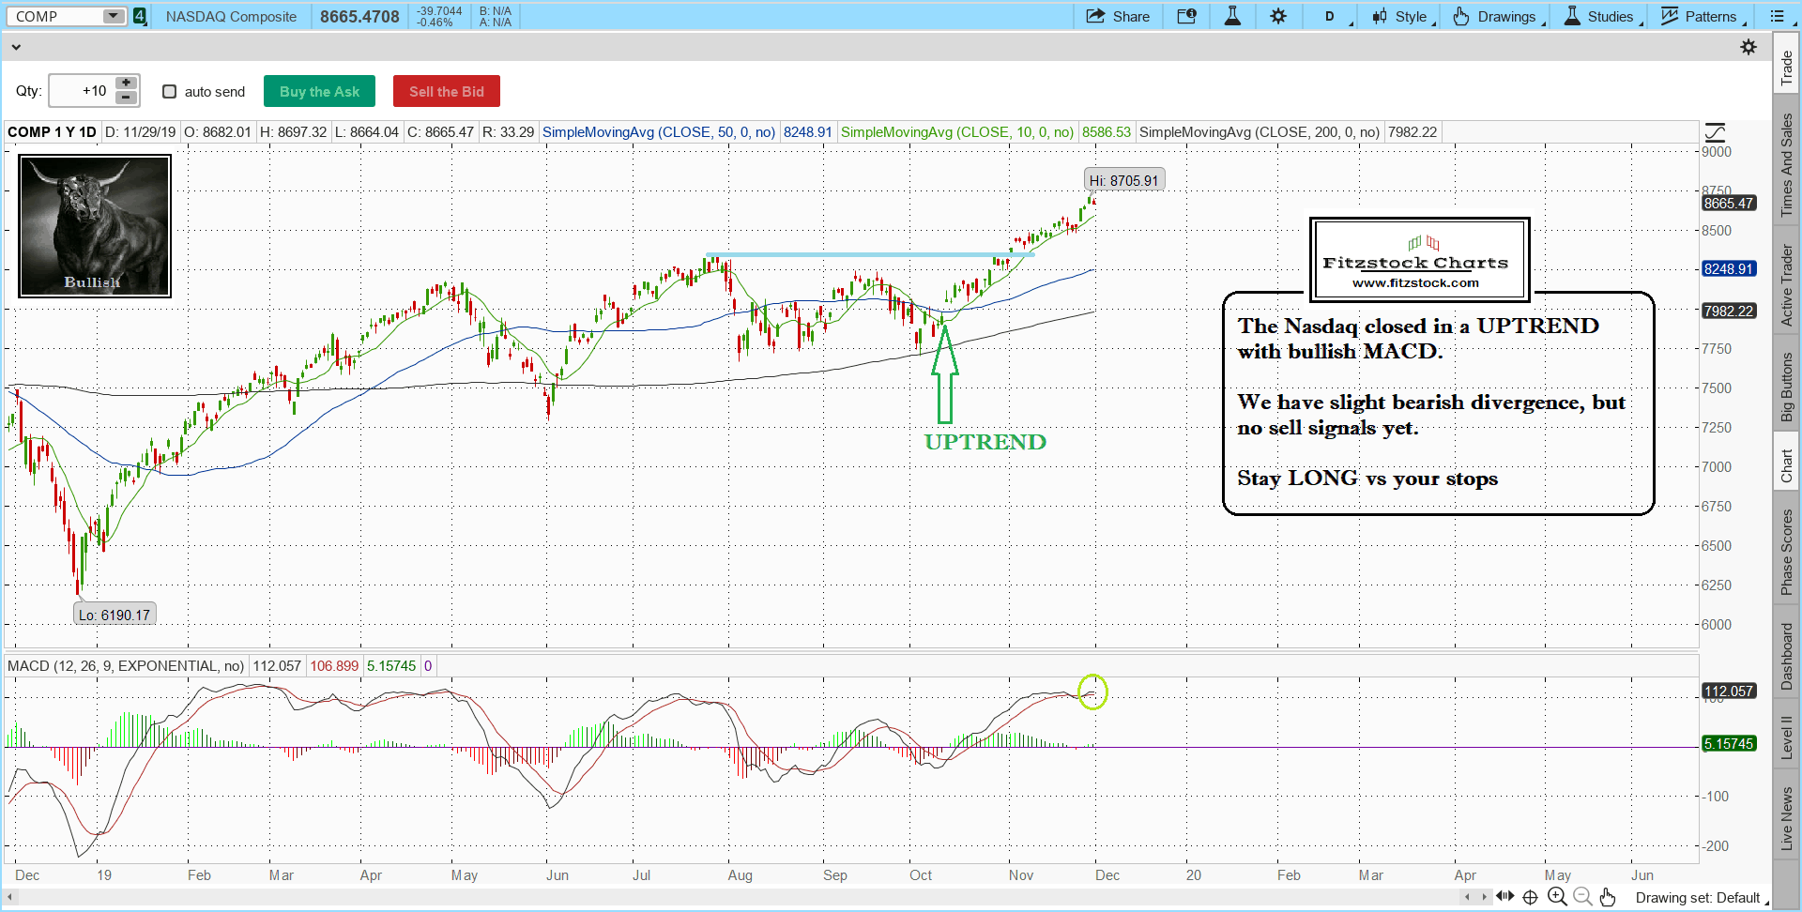Increase quantity with the plus stepper
This screenshot has width=1802, height=912.
[x=126, y=84]
